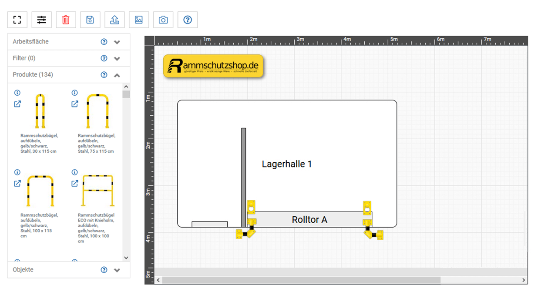The width and height of the screenshot is (558, 295).
Task: Click the product list scrollbar up arrow
Action: (x=126, y=87)
